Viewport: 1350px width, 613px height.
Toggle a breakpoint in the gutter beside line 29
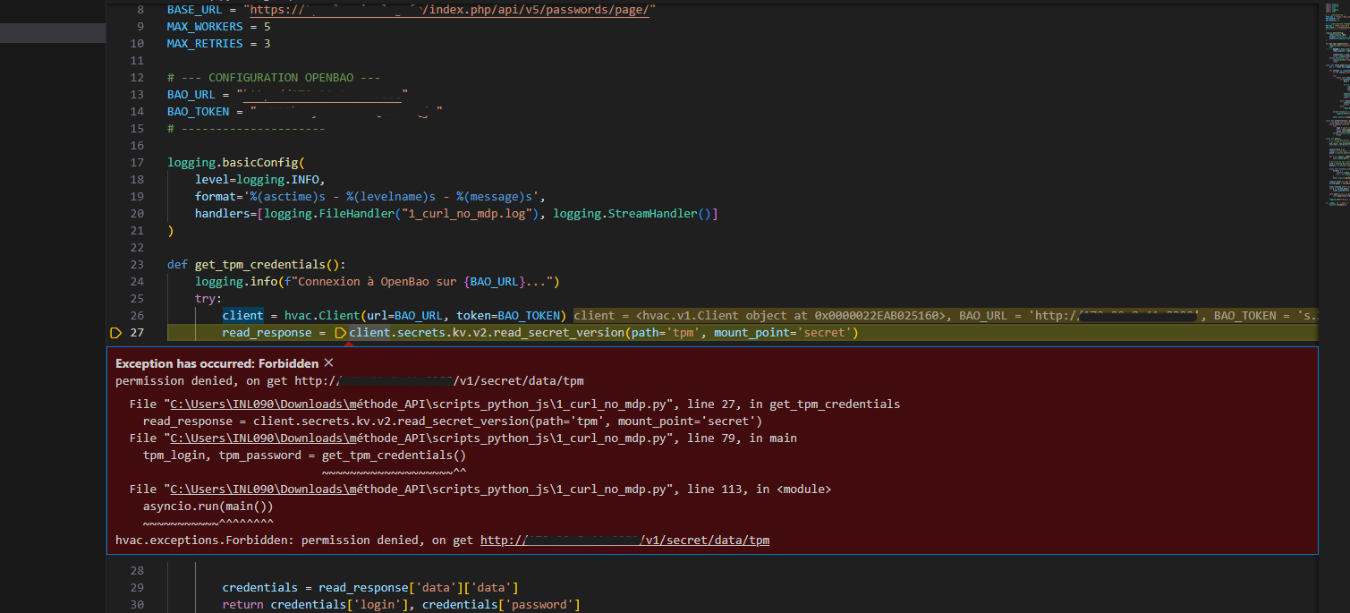click(x=115, y=588)
